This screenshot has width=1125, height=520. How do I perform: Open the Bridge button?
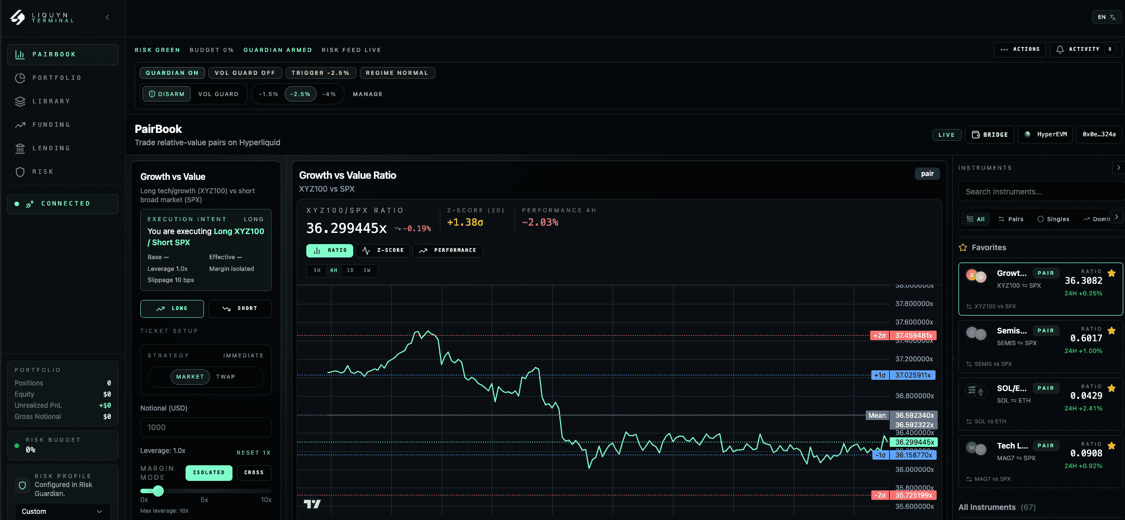pos(989,135)
